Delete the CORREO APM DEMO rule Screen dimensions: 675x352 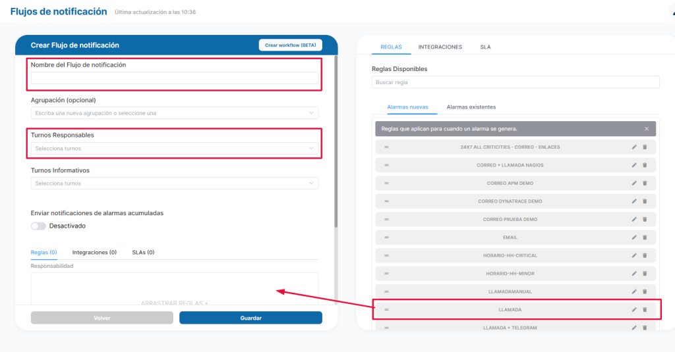tap(645, 183)
